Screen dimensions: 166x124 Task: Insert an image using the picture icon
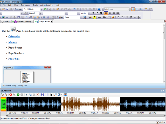pyautogui.click(x=3, y=17)
